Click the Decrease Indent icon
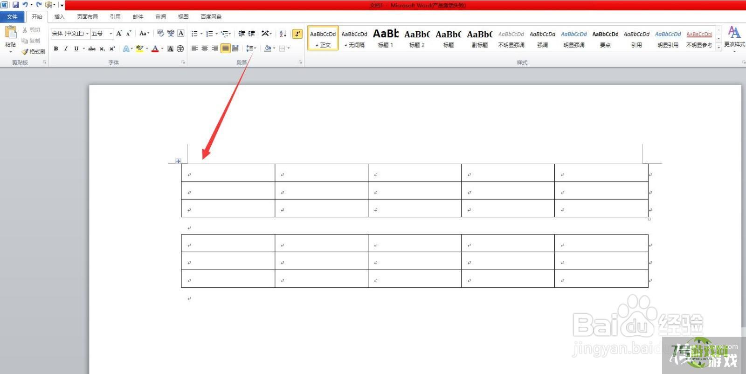Viewport: 746px width, 374px height. click(242, 34)
